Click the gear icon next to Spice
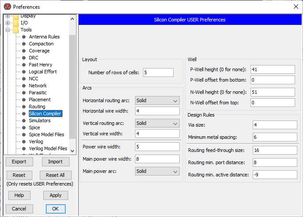Viewport: 303px width, 217px height. (x=24, y=127)
